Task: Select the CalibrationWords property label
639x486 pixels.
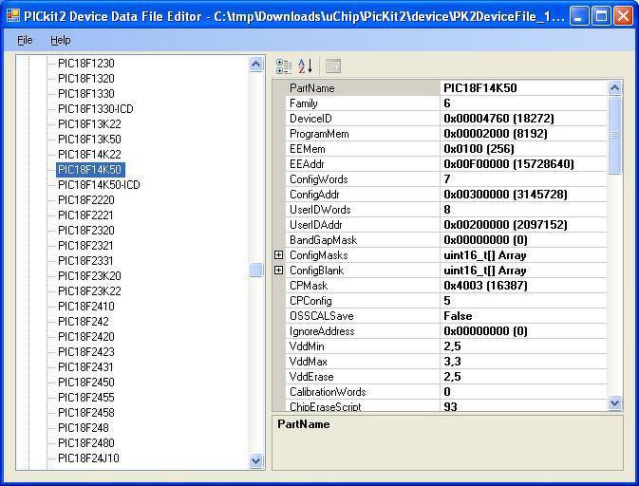Action: coord(328,392)
